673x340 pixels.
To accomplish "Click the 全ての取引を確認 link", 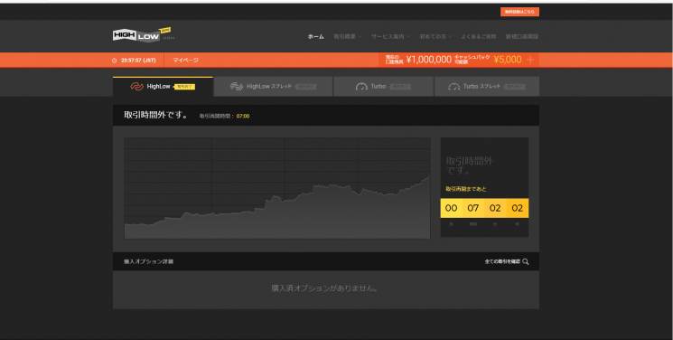I will click(502, 261).
